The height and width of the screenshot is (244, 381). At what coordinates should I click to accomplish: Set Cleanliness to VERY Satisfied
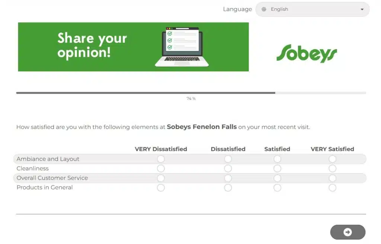coord(332,168)
